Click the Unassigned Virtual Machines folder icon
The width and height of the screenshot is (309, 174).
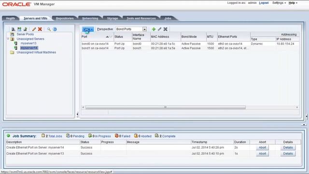pos(12,53)
